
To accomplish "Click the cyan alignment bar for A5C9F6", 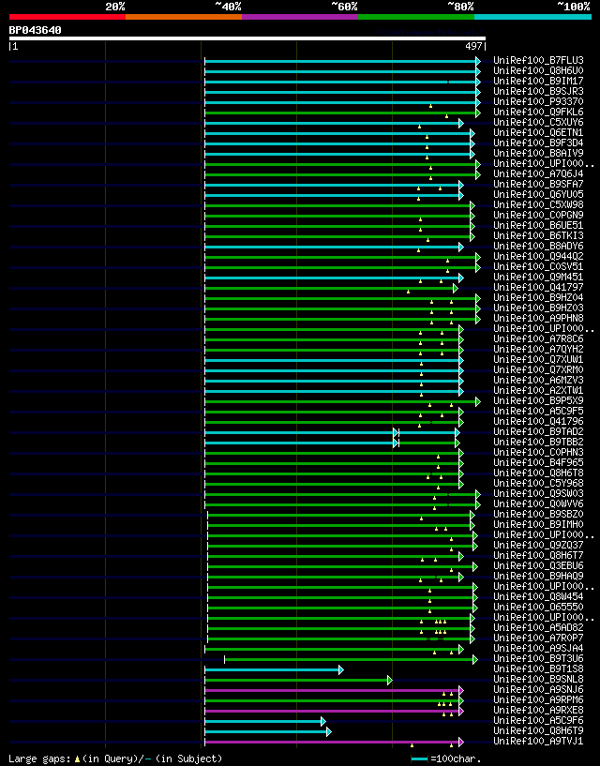I will [265, 722].
